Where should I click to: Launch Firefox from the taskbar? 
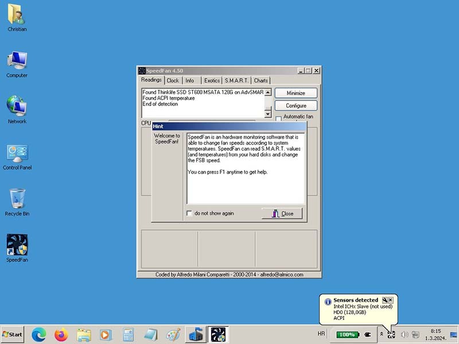coord(61,334)
